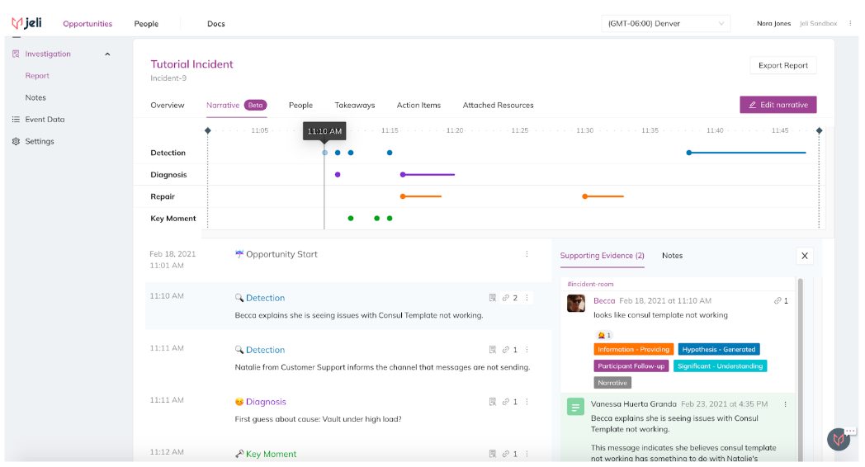The image size is (865, 467).
Task: Open three-dot menu on 11:12 Key Moment row
Action: click(x=527, y=454)
